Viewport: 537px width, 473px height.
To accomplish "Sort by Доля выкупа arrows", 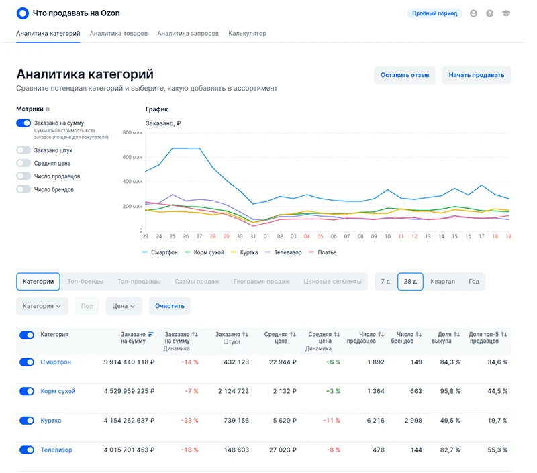I will pos(457,334).
